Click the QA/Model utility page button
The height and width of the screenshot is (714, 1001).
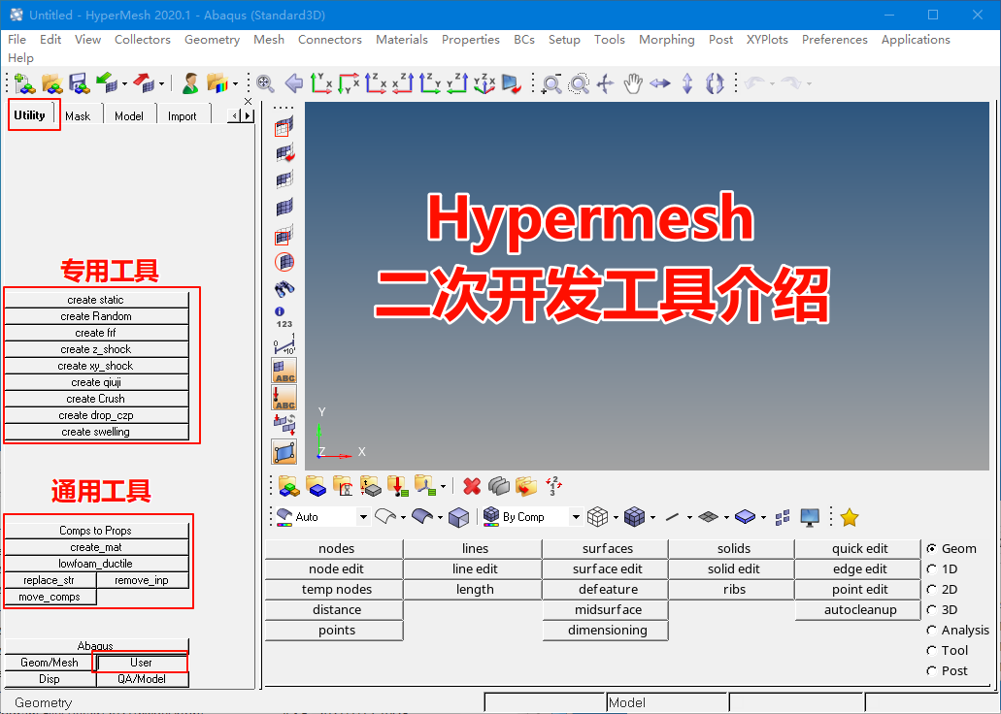pyautogui.click(x=142, y=679)
